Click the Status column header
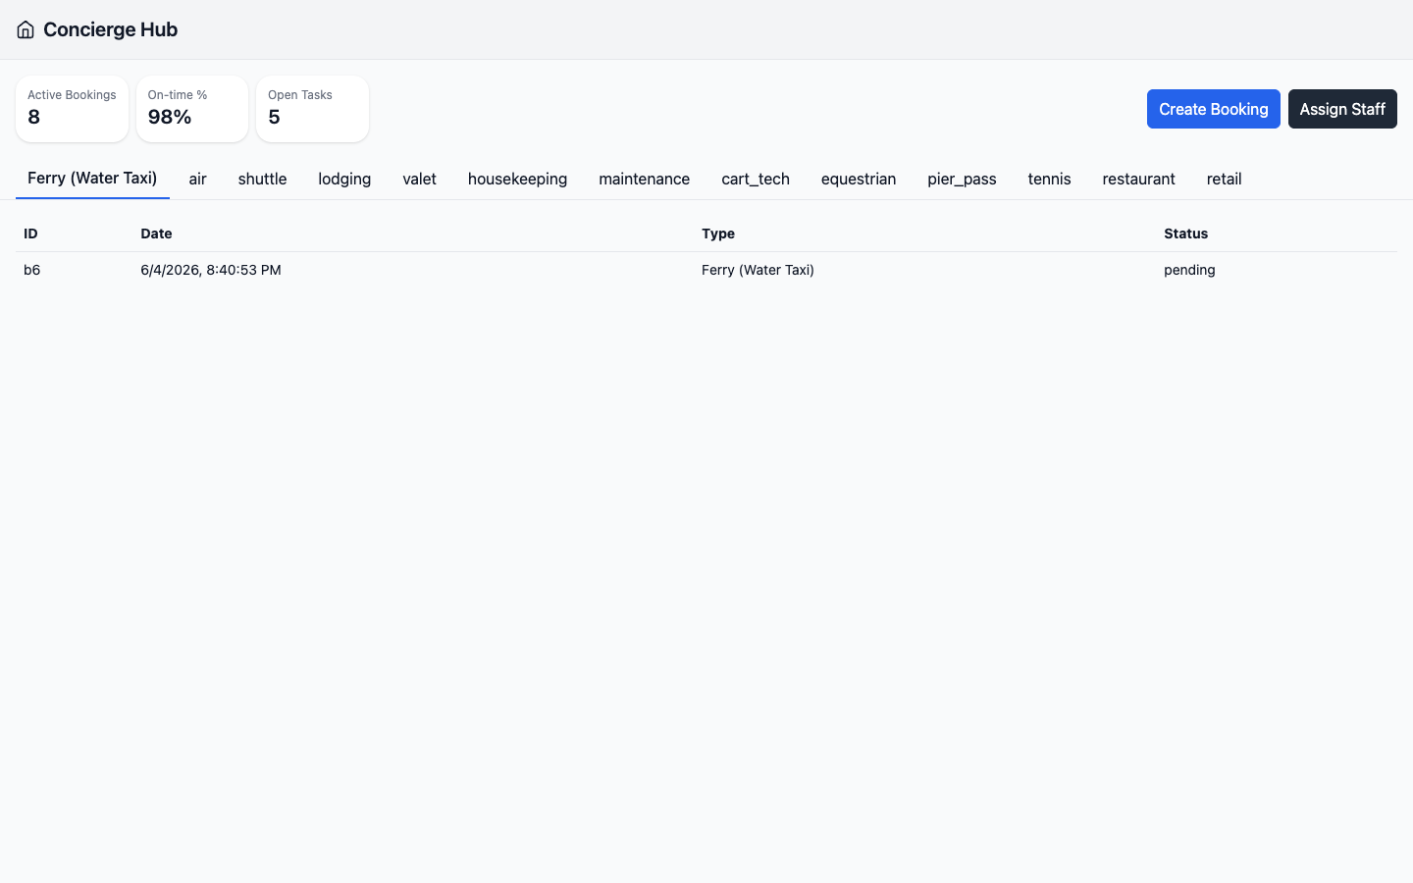1413x883 pixels. tap(1277, 234)
